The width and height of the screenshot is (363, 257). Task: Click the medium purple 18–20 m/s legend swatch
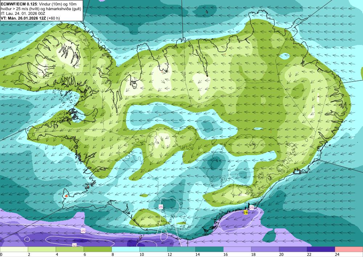[x=265, y=249]
